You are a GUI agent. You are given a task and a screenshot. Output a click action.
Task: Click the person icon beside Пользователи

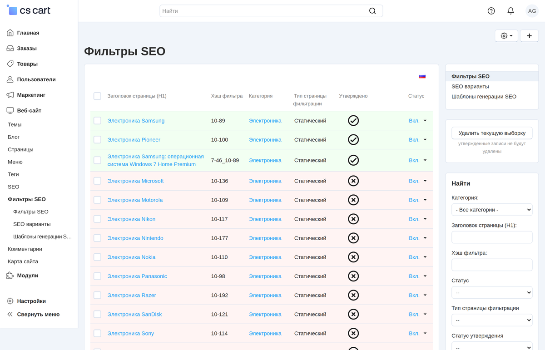10,79
